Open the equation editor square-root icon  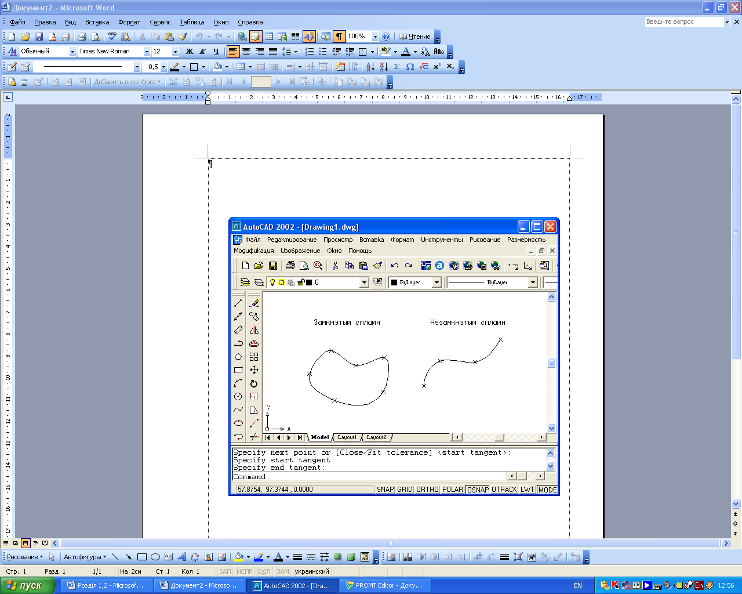(x=424, y=67)
